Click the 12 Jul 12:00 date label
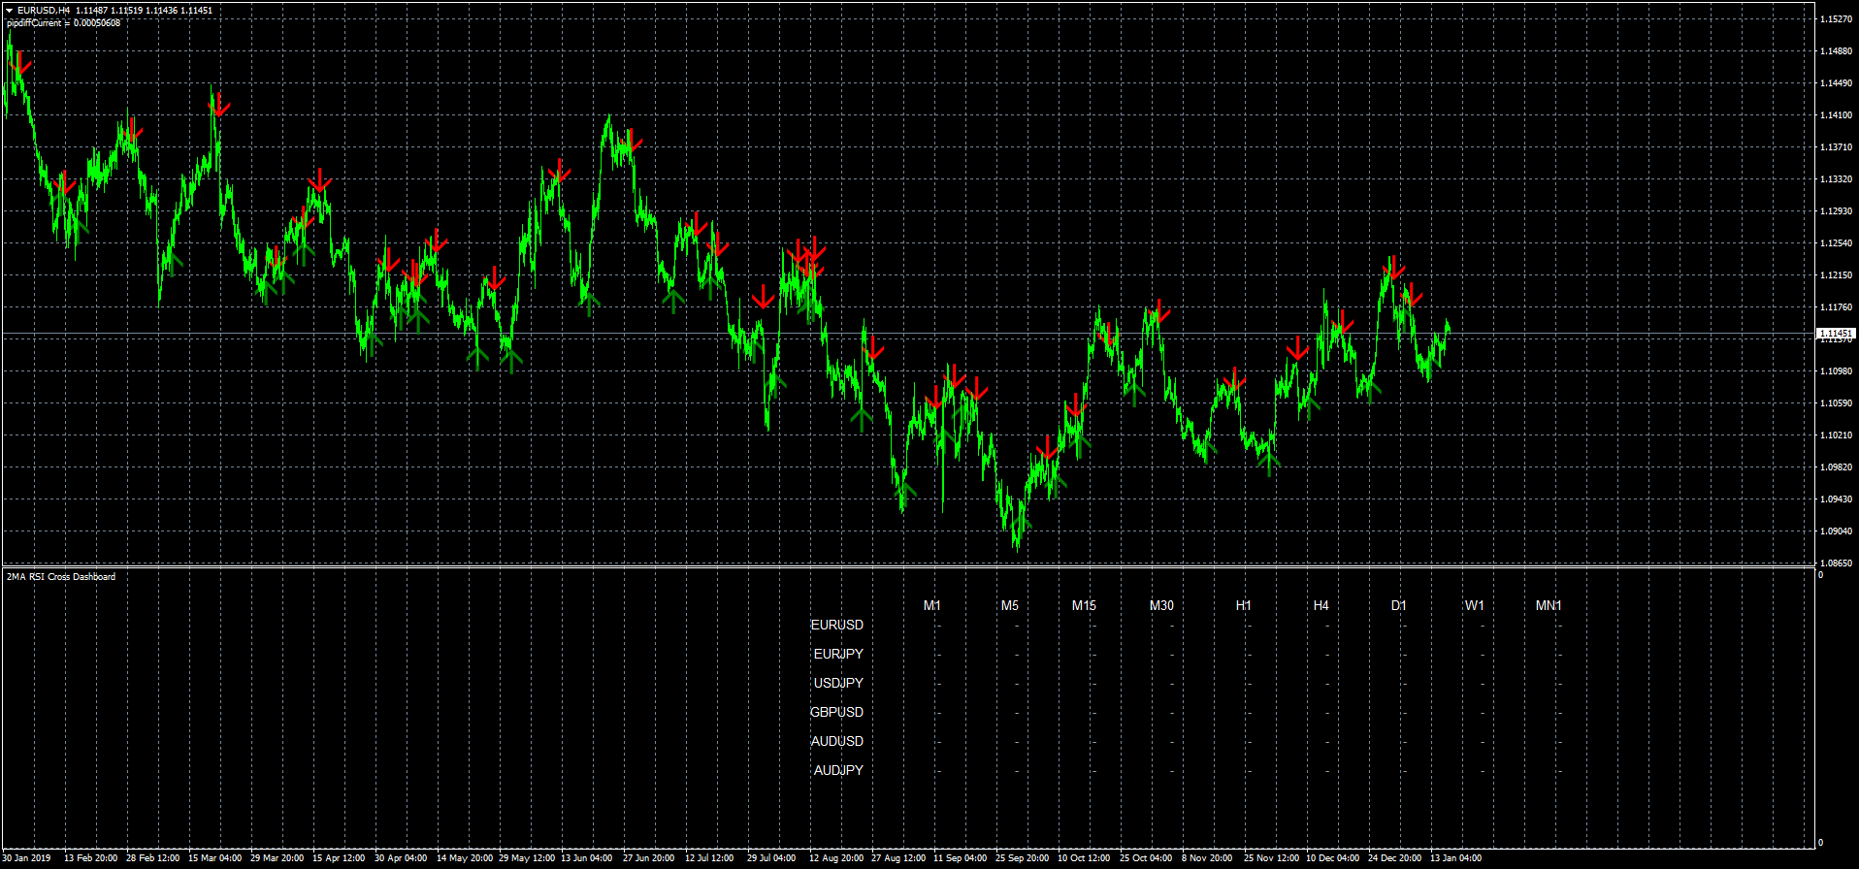1859x869 pixels. (x=709, y=858)
